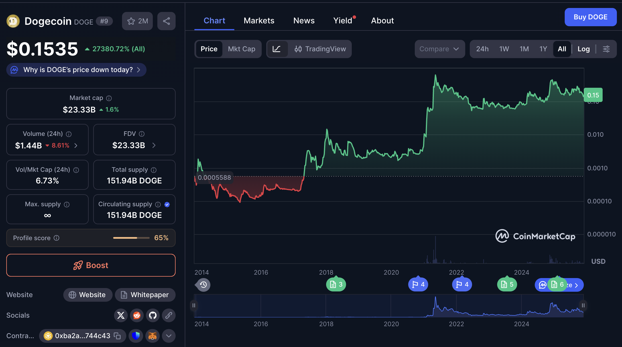The height and width of the screenshot is (347, 622).
Task: Grab the left range slider handle
Action: point(194,305)
